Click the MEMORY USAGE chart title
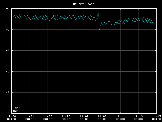 (x=84, y=4)
